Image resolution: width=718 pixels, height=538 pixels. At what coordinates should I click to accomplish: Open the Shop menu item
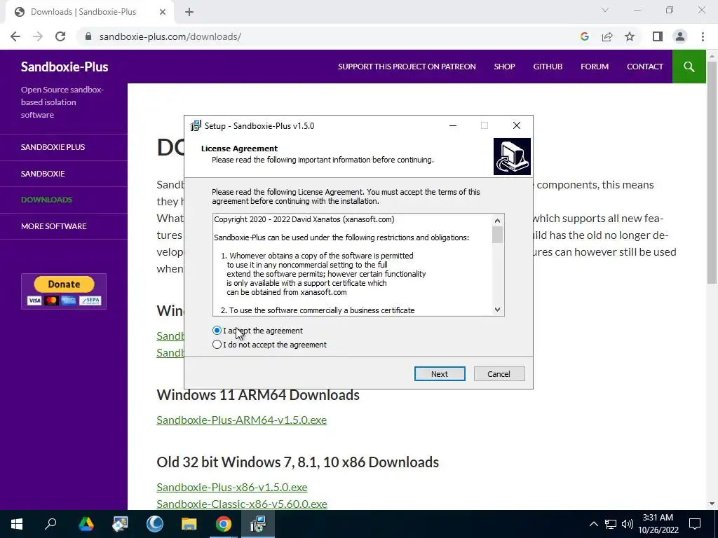coord(504,67)
